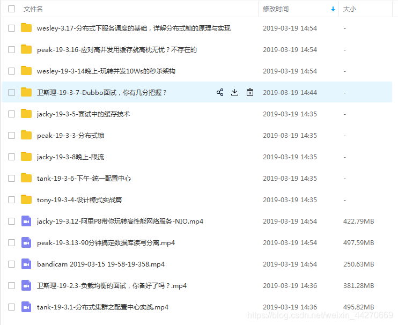Click folder icon of peak-19-3-3-分布式锁 row
The image size is (398, 325).
click(26, 135)
